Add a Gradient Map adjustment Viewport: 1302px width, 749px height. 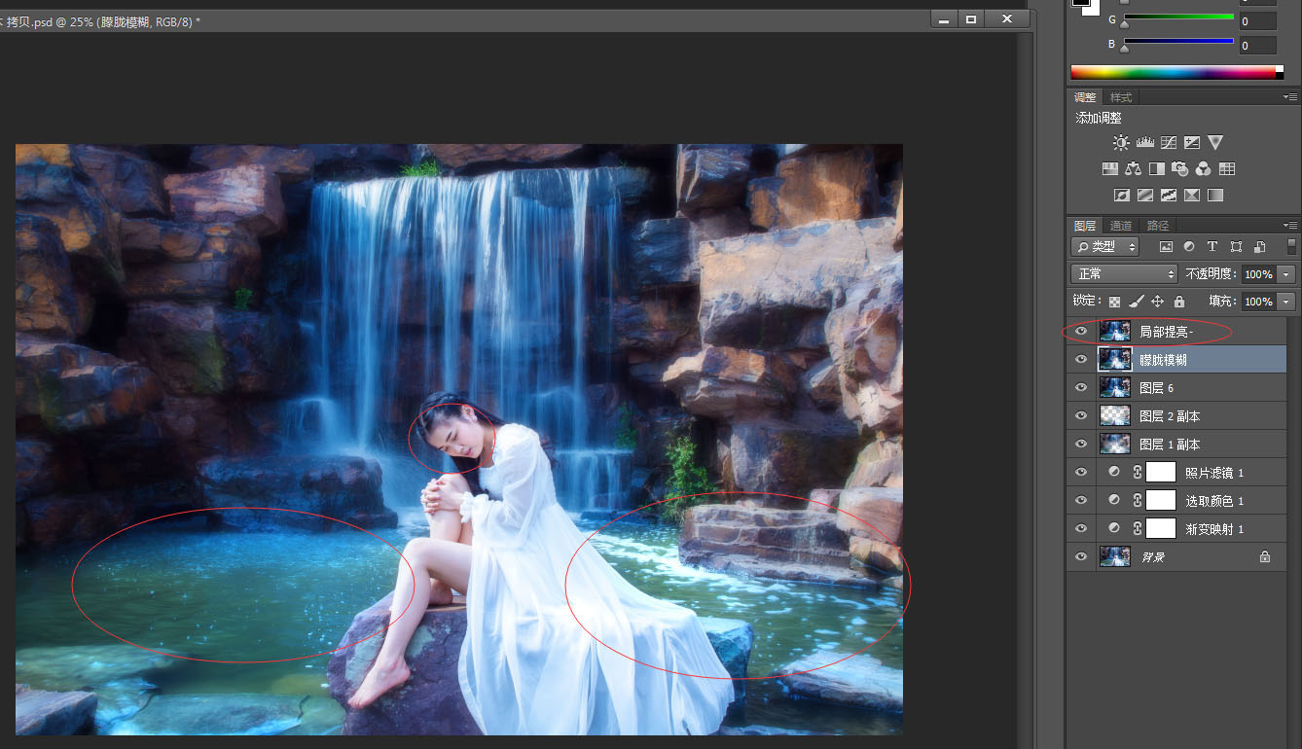point(1215,196)
